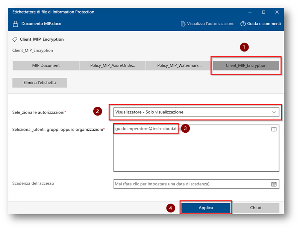Click the Documento MIP.docx file name
Screen dimensions: 300x230
coord(41,24)
